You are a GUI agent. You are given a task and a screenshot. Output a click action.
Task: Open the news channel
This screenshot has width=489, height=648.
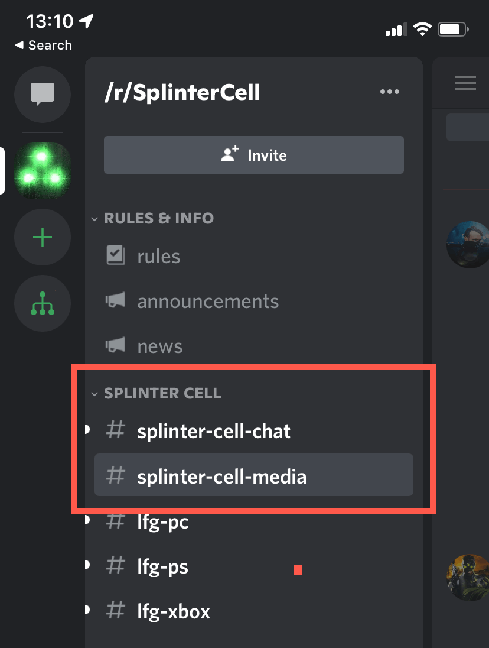[159, 346]
